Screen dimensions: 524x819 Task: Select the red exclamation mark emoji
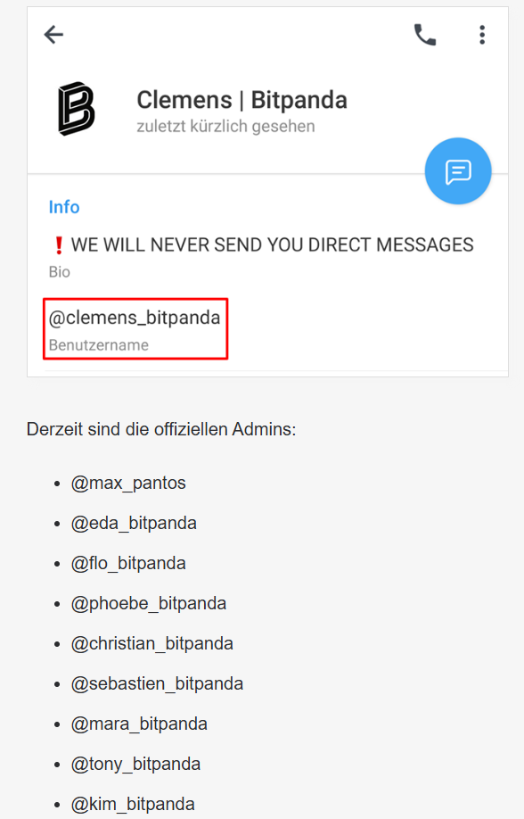click(x=59, y=245)
